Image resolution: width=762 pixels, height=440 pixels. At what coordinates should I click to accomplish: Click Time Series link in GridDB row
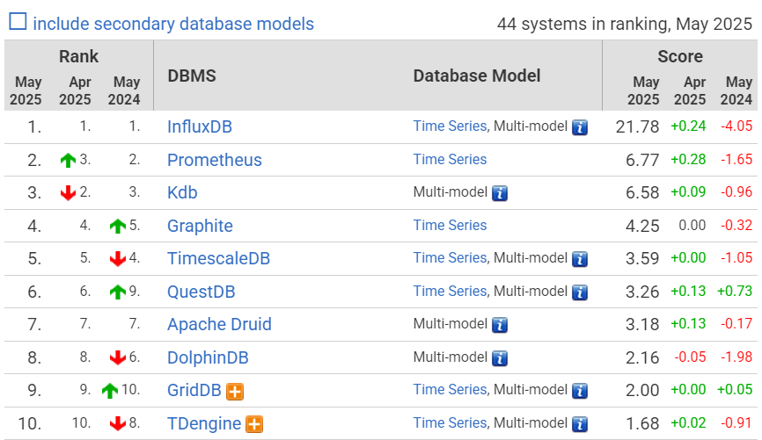coord(450,390)
